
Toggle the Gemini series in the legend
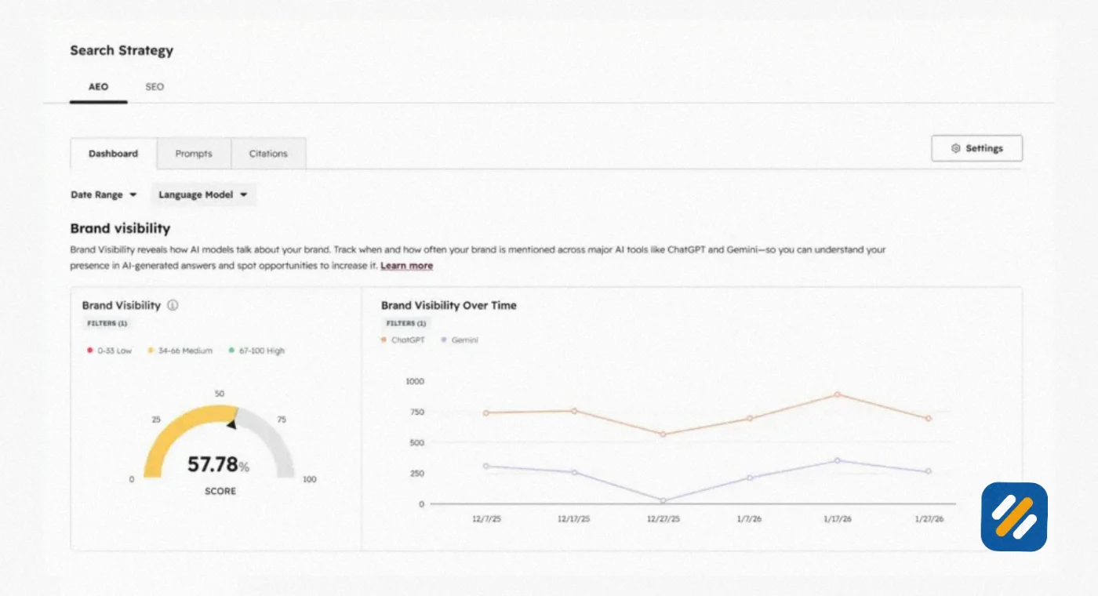(460, 340)
